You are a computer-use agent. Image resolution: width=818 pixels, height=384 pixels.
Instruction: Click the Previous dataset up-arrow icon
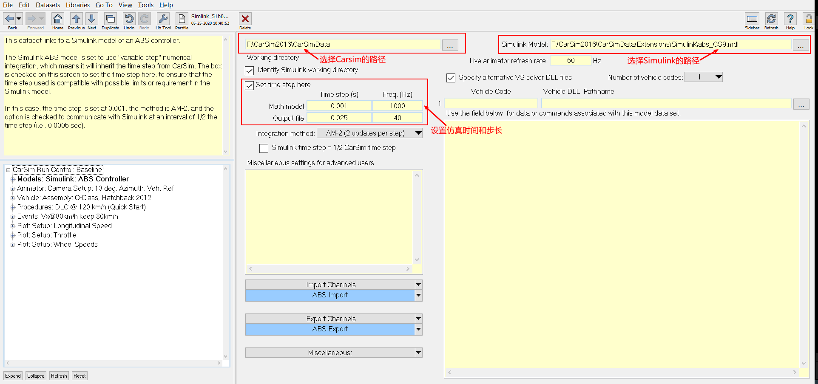(x=76, y=19)
